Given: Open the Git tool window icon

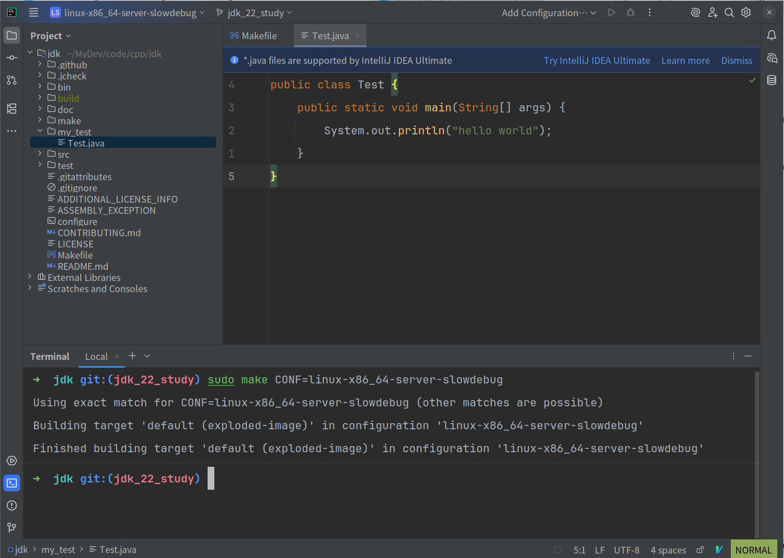Looking at the screenshot, I should click(12, 528).
